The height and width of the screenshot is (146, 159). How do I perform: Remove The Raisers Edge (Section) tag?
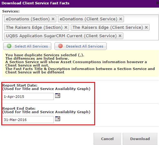[x=66, y=28]
